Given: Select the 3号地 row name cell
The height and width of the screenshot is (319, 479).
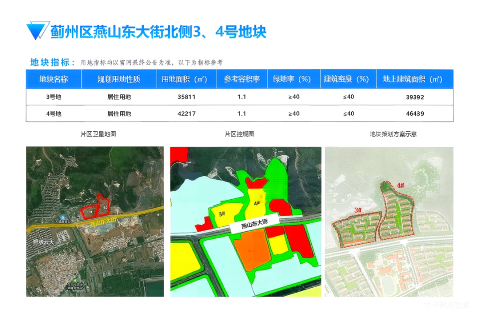Looking at the screenshot, I should [54, 97].
